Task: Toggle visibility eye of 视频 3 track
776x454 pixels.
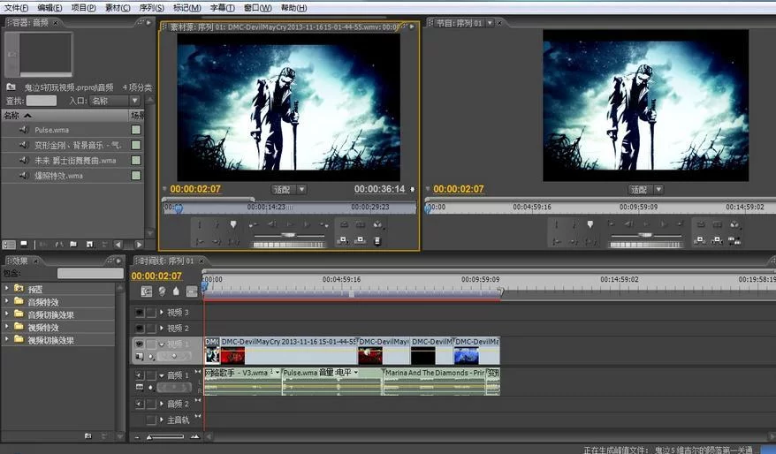Action: click(x=140, y=313)
